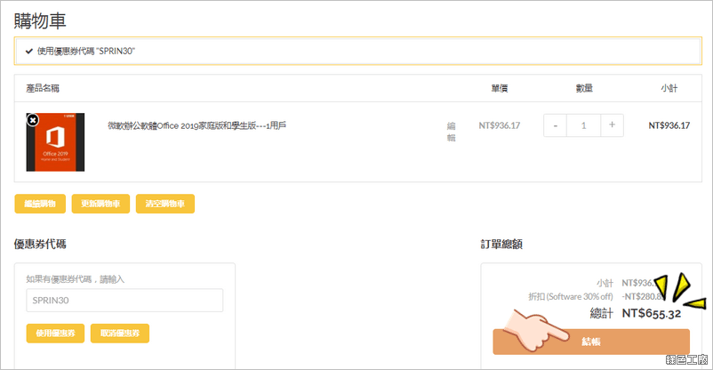Click the 編輯 link for the item
Viewport: 713px width, 370px height.
[451, 132]
